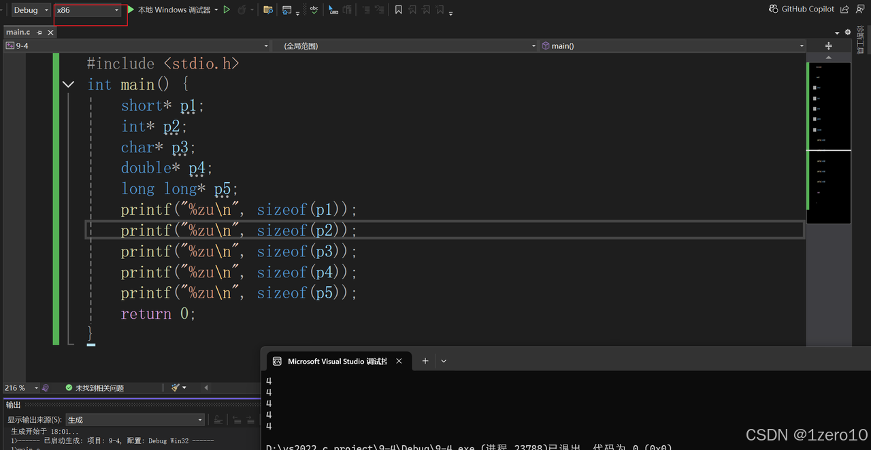This screenshot has height=450, width=871.
Task: Click the Find in Files folder icon
Action: (268, 10)
